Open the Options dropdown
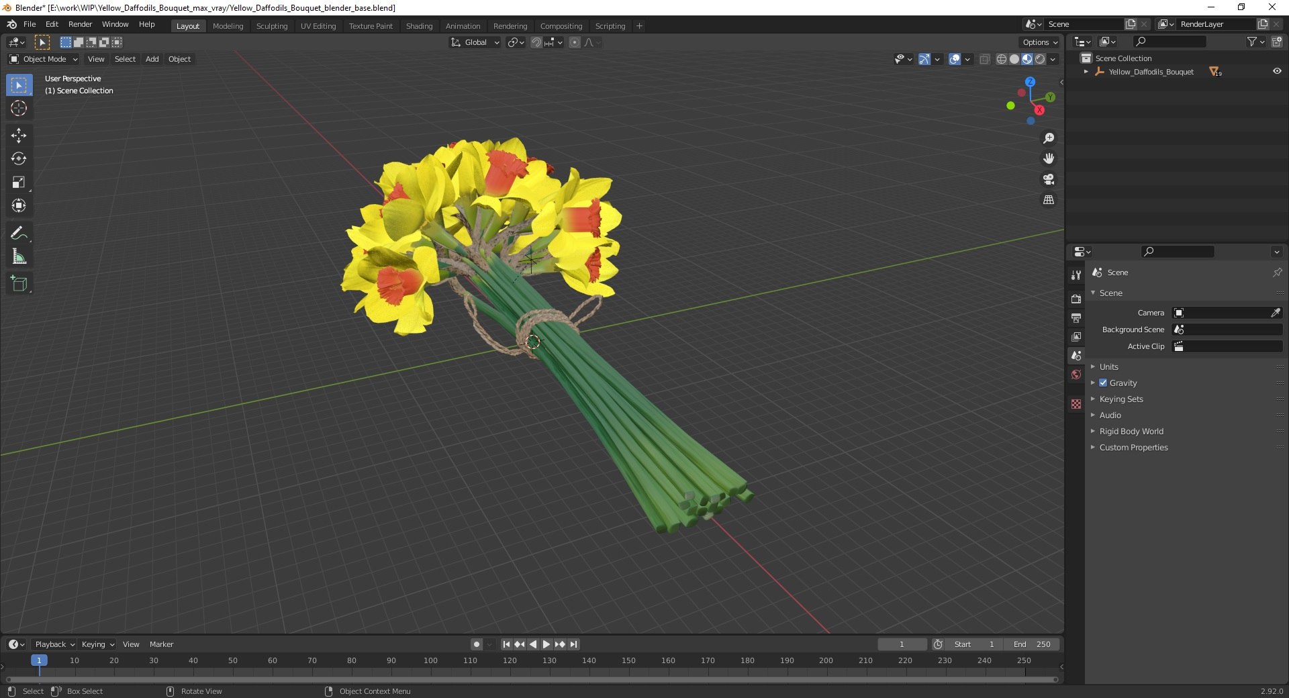 coord(1040,42)
